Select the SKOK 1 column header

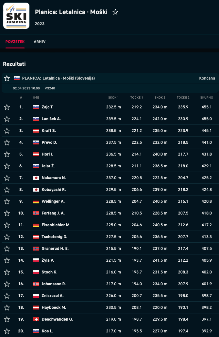point(113,98)
